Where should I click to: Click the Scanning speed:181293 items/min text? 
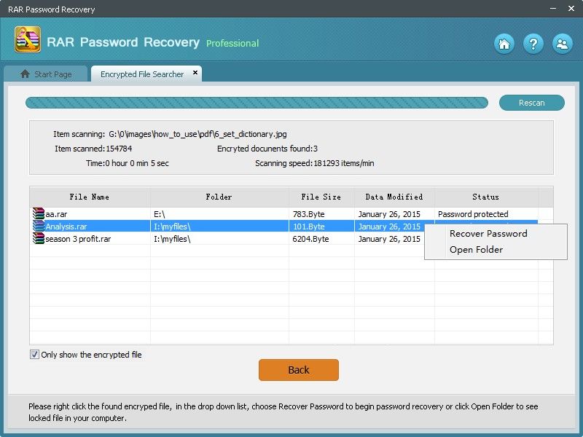click(x=315, y=163)
